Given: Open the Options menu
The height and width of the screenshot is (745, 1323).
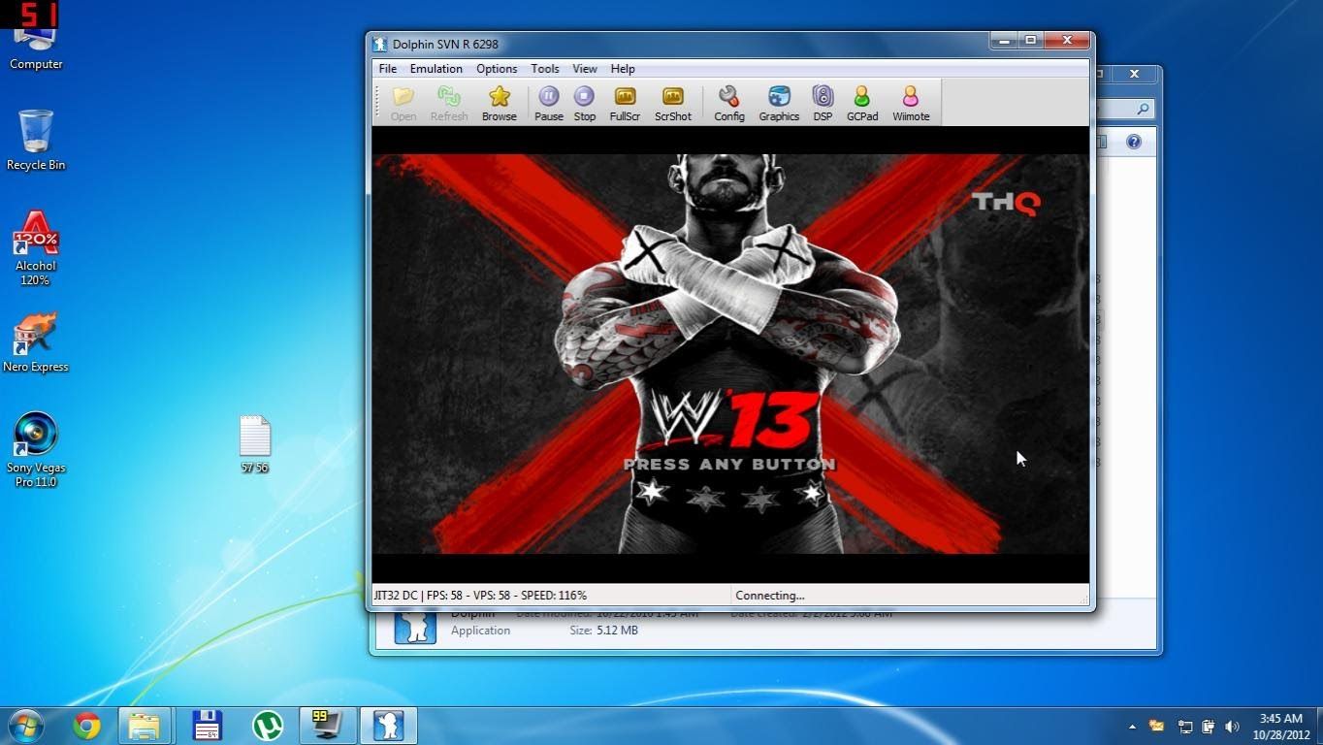Looking at the screenshot, I should [x=496, y=69].
